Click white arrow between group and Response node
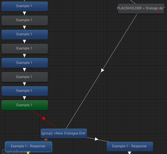 [x=96, y=139]
